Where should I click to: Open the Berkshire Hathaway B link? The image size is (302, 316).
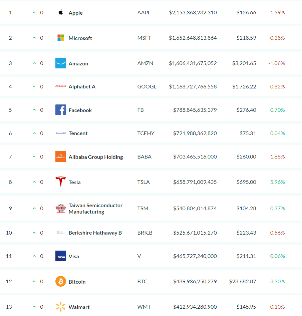point(95,233)
